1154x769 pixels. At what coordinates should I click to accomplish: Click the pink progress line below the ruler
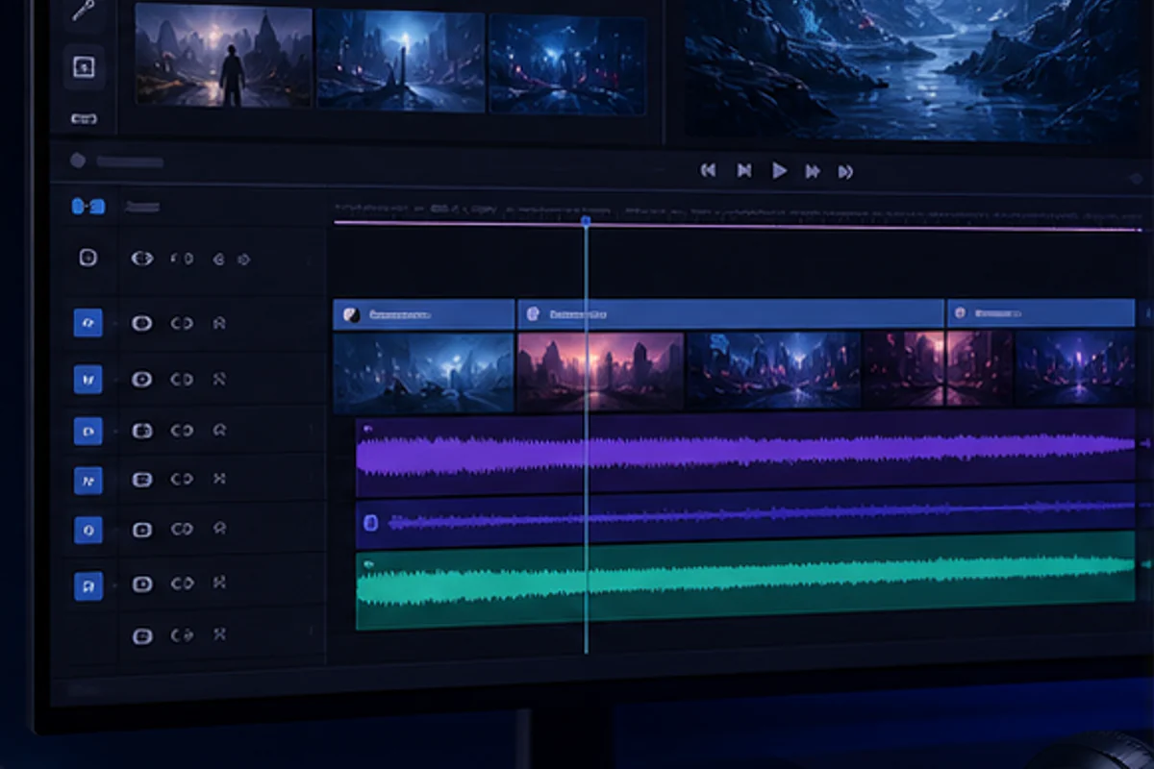[x=738, y=226]
